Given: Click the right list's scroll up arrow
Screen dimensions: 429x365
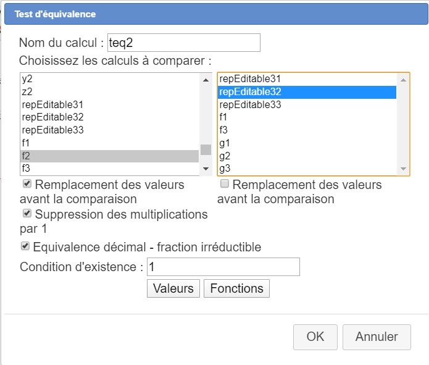Looking at the screenshot, I should click(x=404, y=80).
